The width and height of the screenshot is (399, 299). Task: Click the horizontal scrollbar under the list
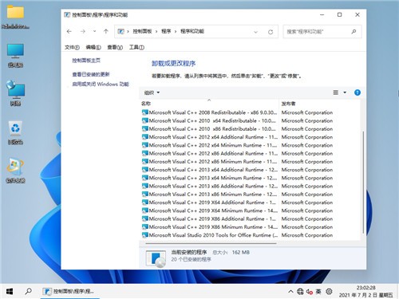pyautogui.click(x=211, y=243)
